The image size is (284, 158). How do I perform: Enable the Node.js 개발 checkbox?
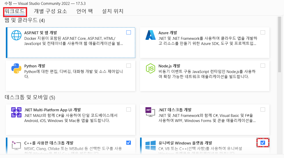tap(263, 66)
